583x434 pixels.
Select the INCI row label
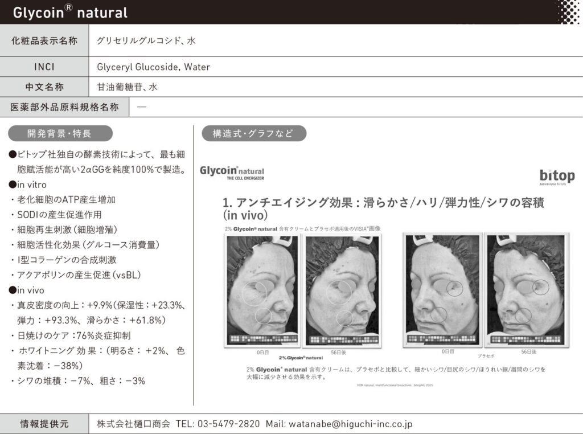[44, 67]
